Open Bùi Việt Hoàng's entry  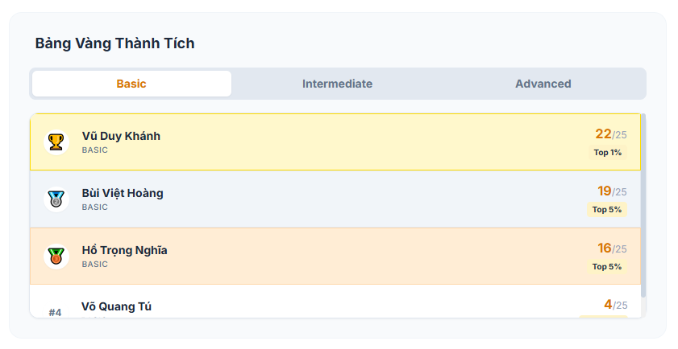(x=123, y=193)
